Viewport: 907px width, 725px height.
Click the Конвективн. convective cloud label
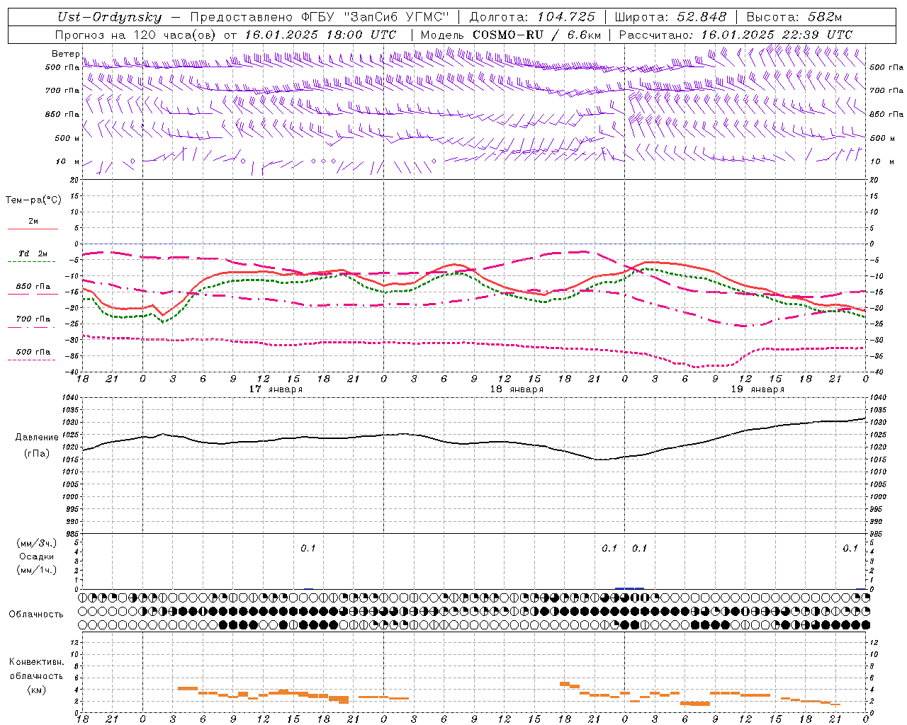37,662
